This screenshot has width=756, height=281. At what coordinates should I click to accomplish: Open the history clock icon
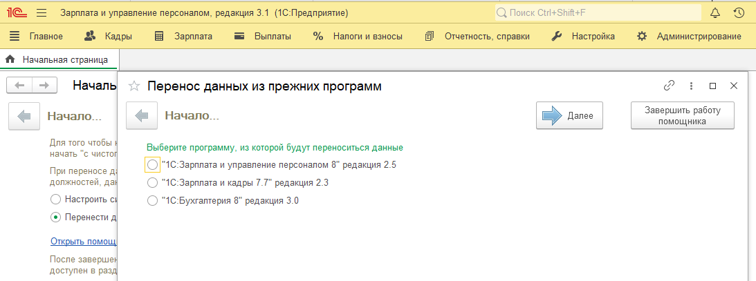739,13
